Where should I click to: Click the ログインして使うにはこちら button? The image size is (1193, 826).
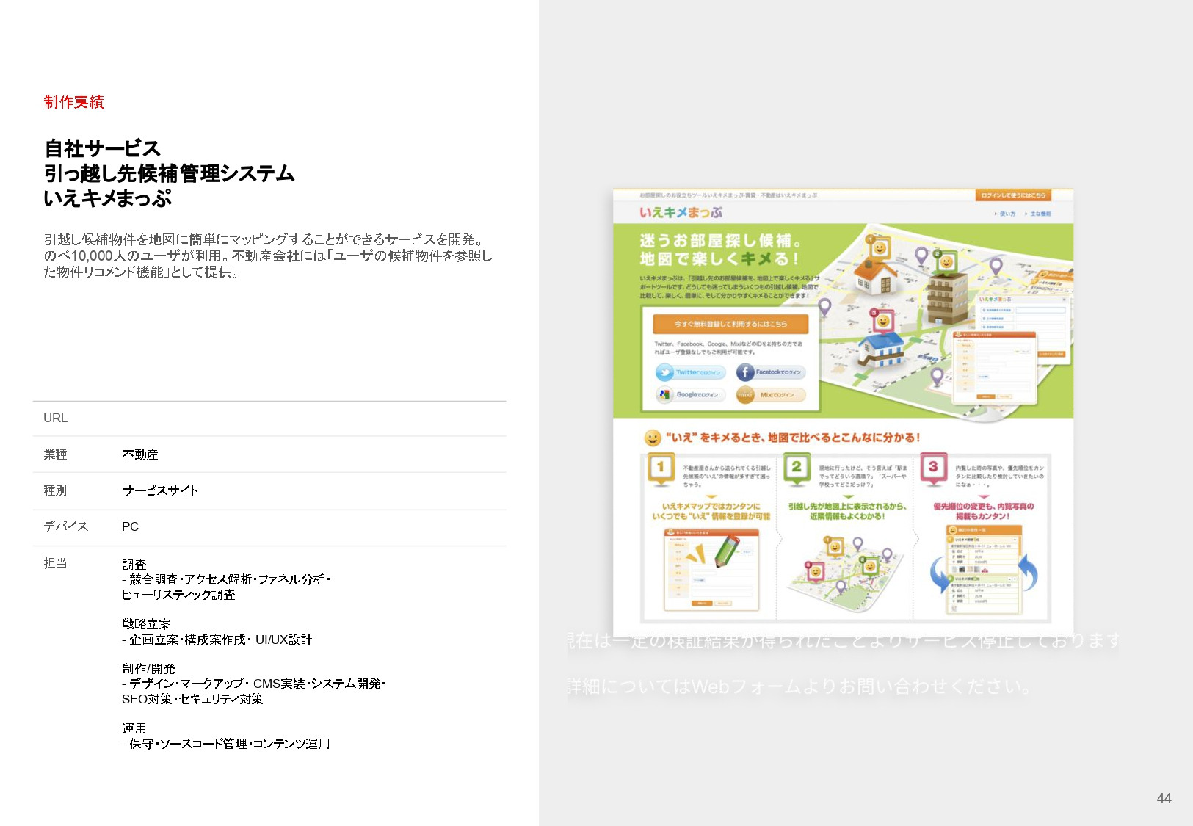1014,195
